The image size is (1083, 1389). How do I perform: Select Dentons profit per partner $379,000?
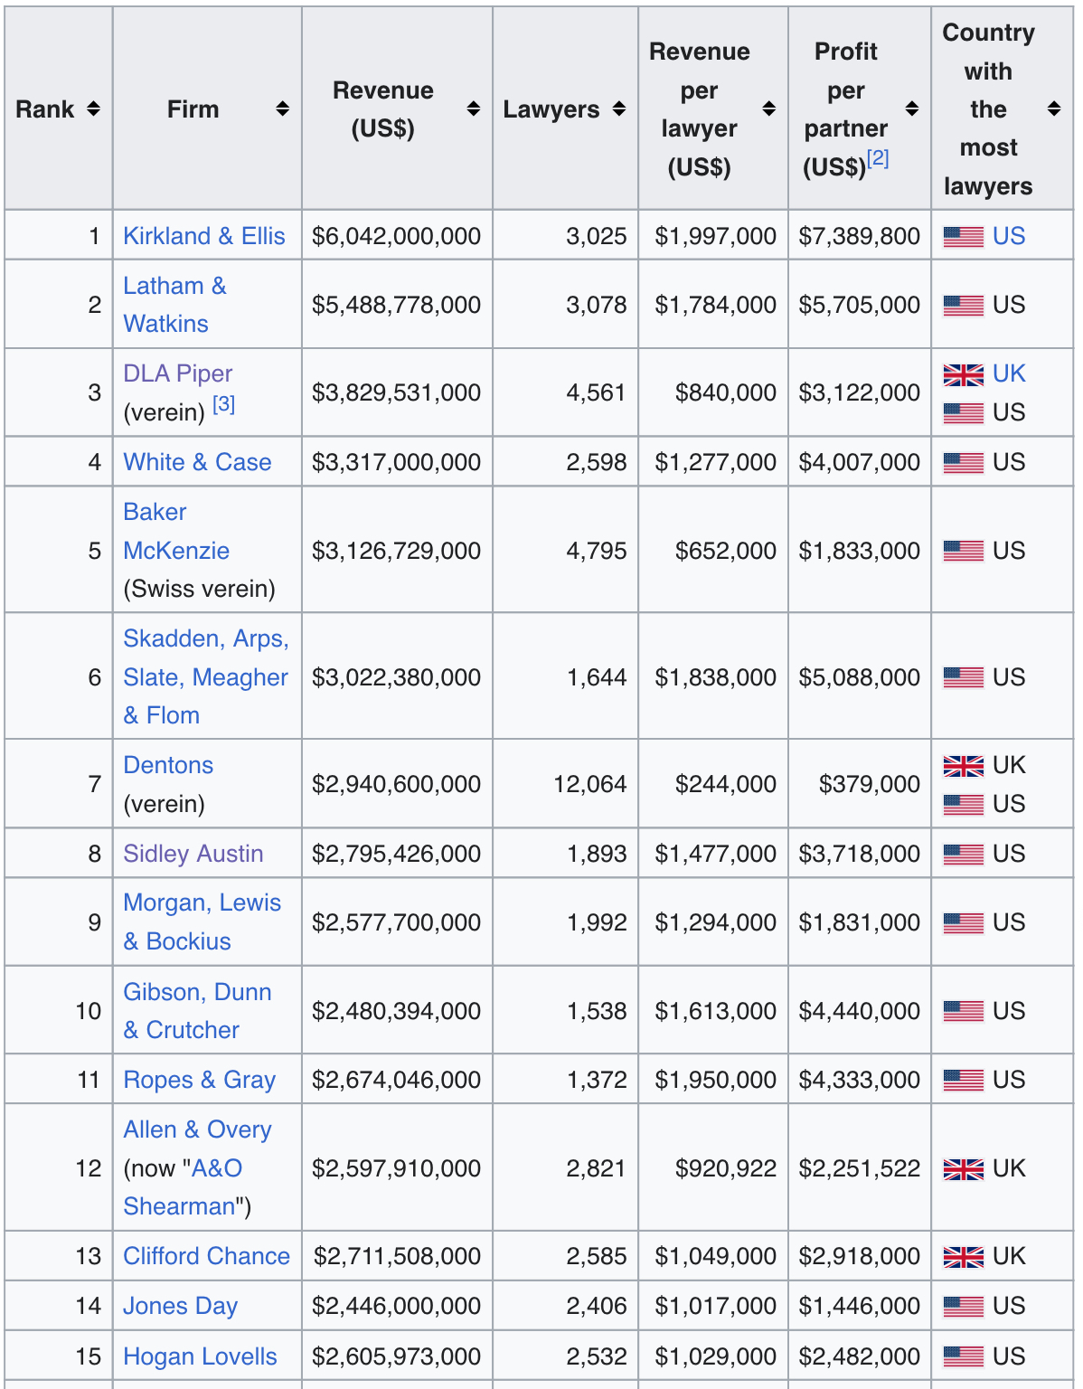coord(870,784)
